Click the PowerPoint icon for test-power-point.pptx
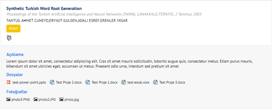Screen dimensions: 272x109 coord(9,82)
